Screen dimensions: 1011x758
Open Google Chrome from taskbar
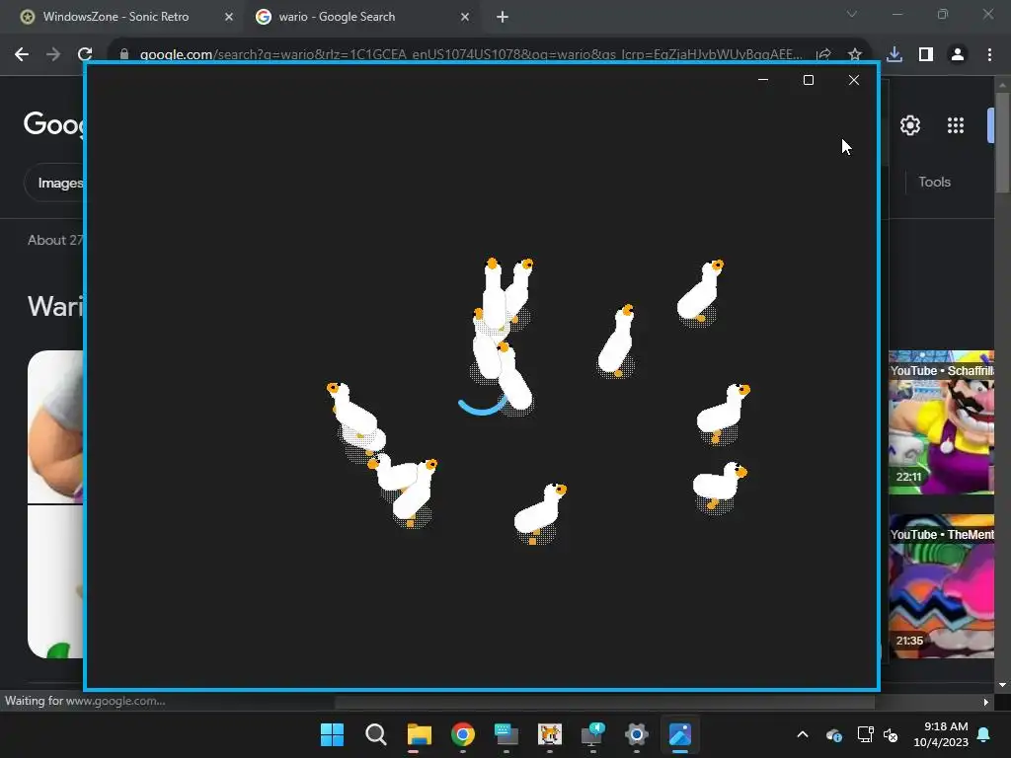[463, 734]
